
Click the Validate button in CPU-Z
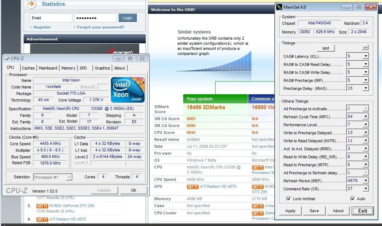click(104, 190)
